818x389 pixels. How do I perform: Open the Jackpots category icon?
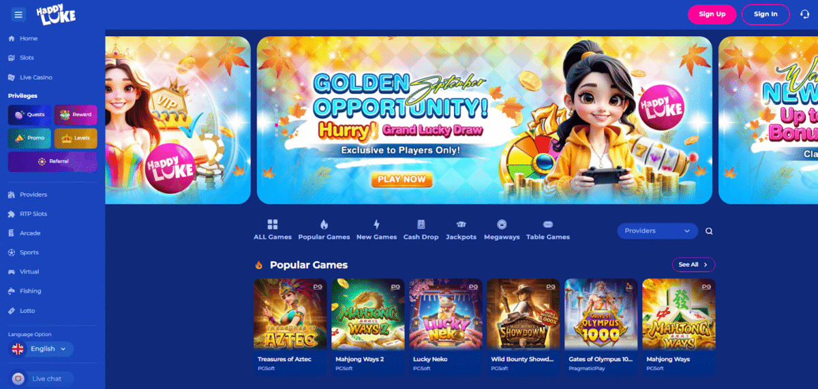461,224
